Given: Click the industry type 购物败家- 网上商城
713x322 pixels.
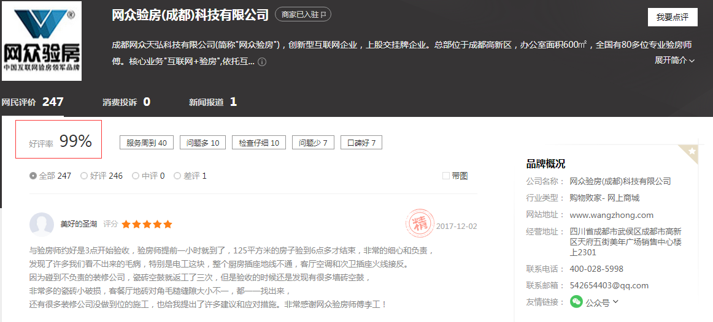Looking at the screenshot, I should pos(605,198).
